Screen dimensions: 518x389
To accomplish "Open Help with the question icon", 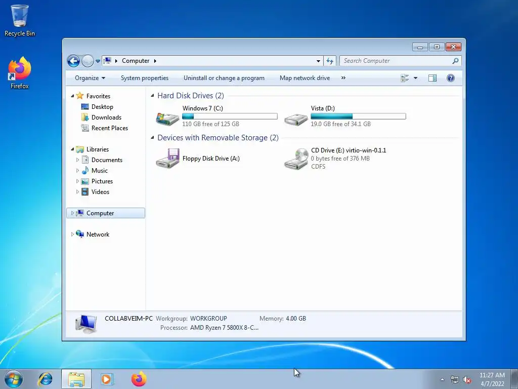I will click(451, 78).
